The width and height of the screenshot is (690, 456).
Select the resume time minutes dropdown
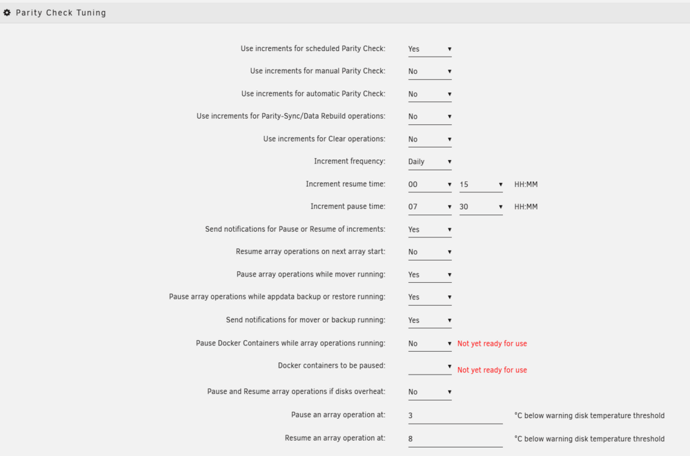[480, 184]
